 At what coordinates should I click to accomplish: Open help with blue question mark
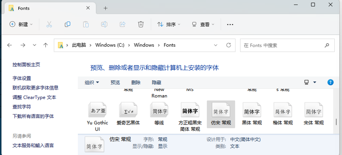point(330,82)
